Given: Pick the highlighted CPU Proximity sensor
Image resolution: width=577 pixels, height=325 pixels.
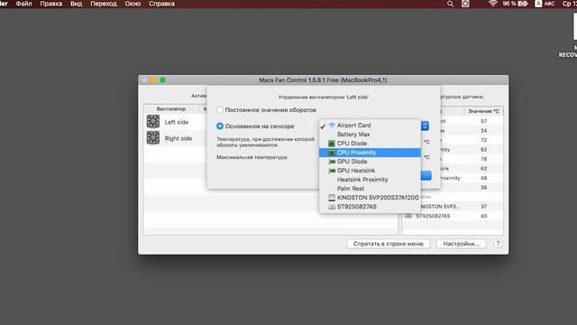Looking at the screenshot, I should point(370,153).
